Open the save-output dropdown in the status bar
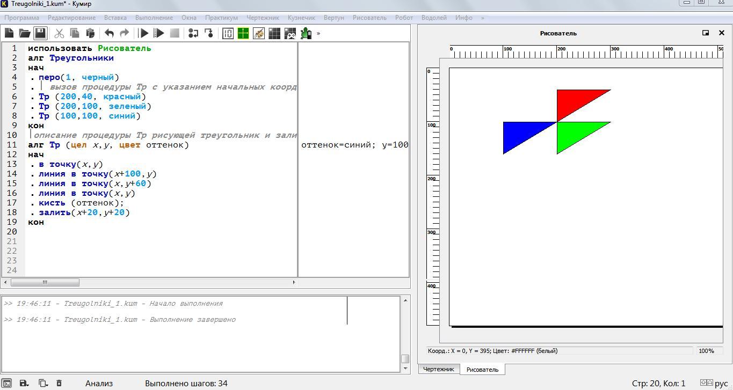733x390 pixels. click(24, 383)
